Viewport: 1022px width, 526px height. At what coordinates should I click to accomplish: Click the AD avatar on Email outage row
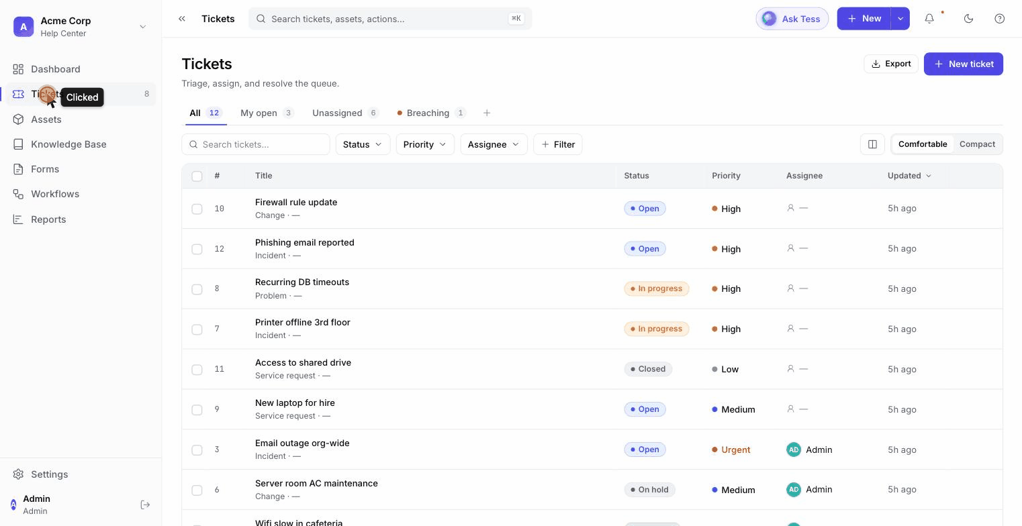794,450
